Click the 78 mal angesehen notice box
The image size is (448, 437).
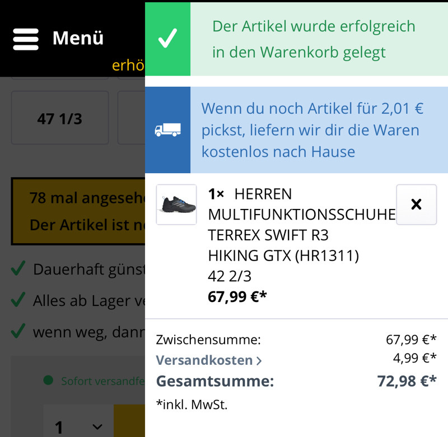(78, 211)
